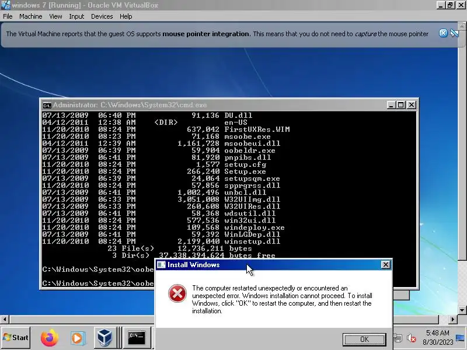Screen dimensions: 467x350
Task: Click the cmd.exe window title icon
Action: click(47, 105)
